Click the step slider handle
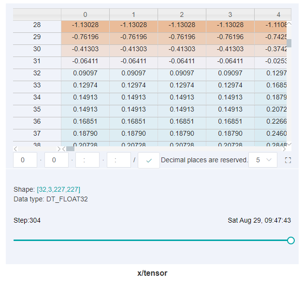This screenshot has width=303, height=283. click(291, 240)
